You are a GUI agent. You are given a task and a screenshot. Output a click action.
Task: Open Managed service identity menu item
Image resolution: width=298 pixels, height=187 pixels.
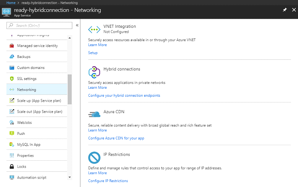(x=37, y=46)
